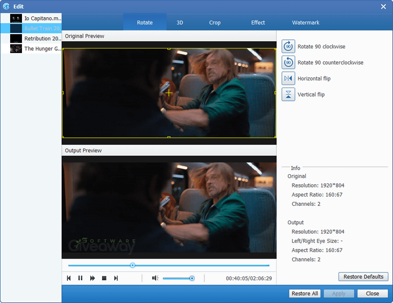Screen dimensions: 393x303
Task: Pause the video playback
Action: pyautogui.click(x=80, y=278)
